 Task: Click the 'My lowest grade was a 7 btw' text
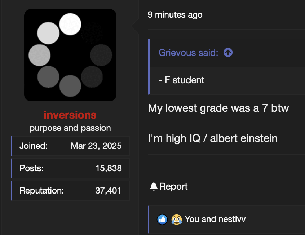(218, 108)
